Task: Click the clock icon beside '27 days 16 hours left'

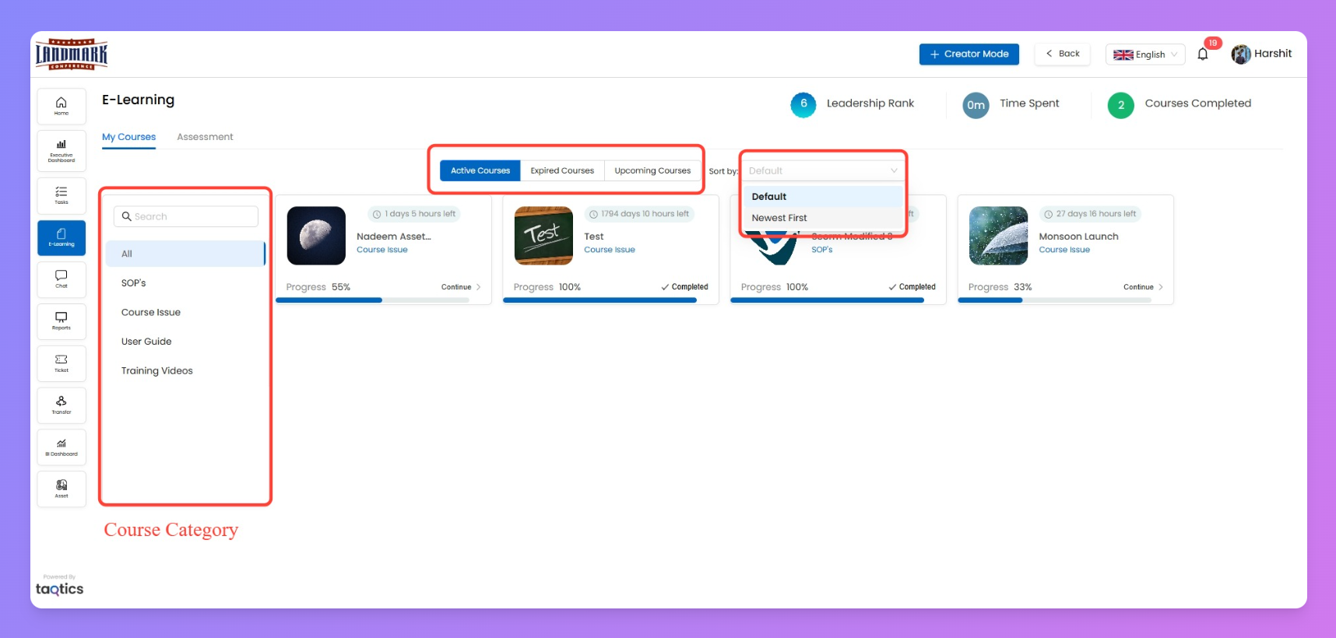Action: 1049,214
